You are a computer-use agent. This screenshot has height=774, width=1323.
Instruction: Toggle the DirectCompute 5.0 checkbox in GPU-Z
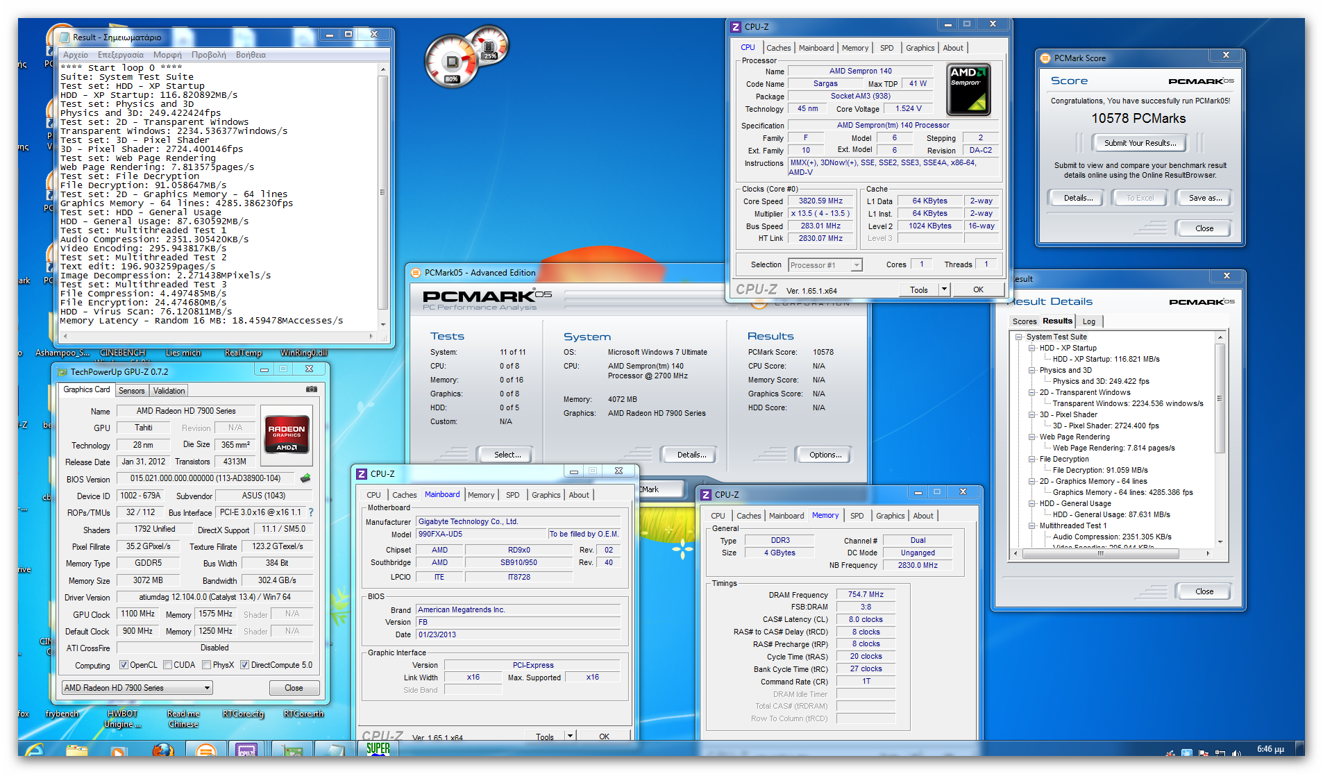coord(244,665)
